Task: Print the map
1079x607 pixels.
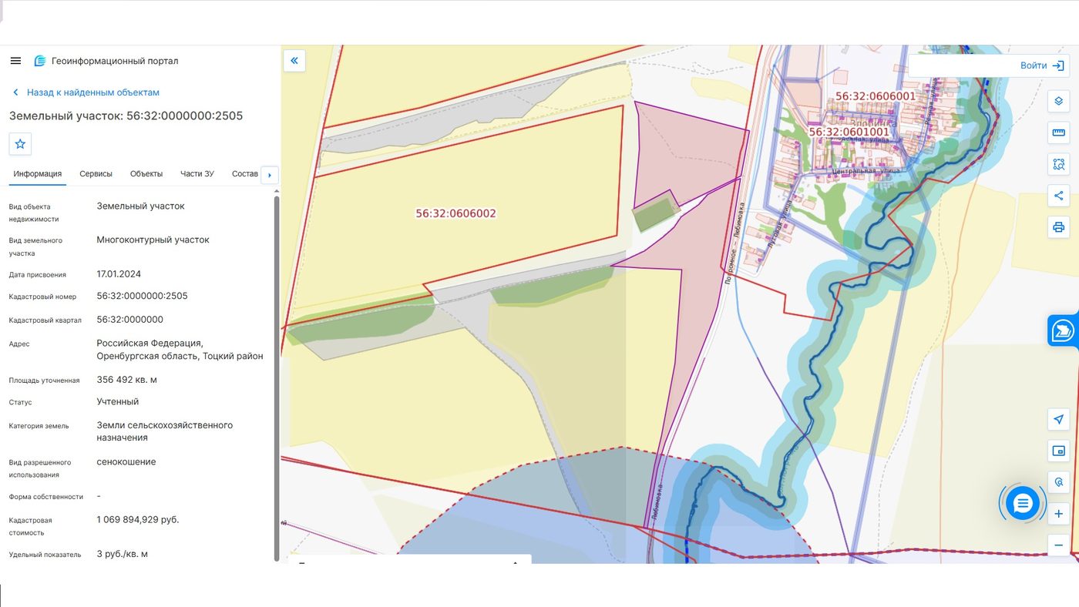Action: pyautogui.click(x=1059, y=227)
